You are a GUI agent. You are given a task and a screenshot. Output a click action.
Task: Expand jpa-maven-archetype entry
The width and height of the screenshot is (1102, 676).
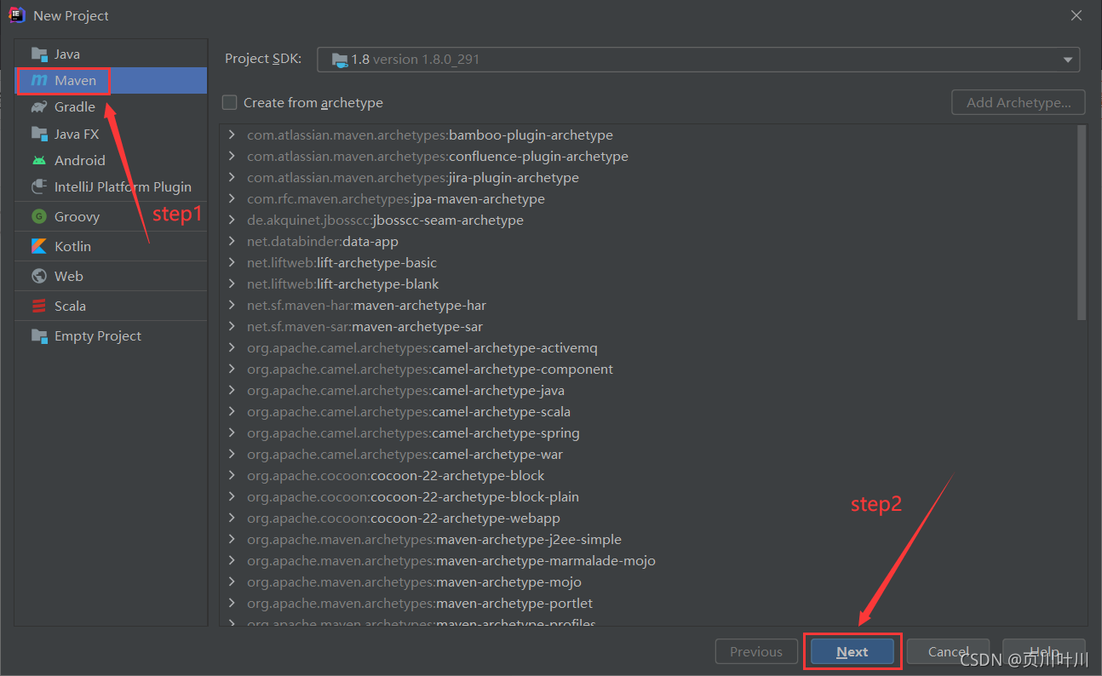point(232,198)
